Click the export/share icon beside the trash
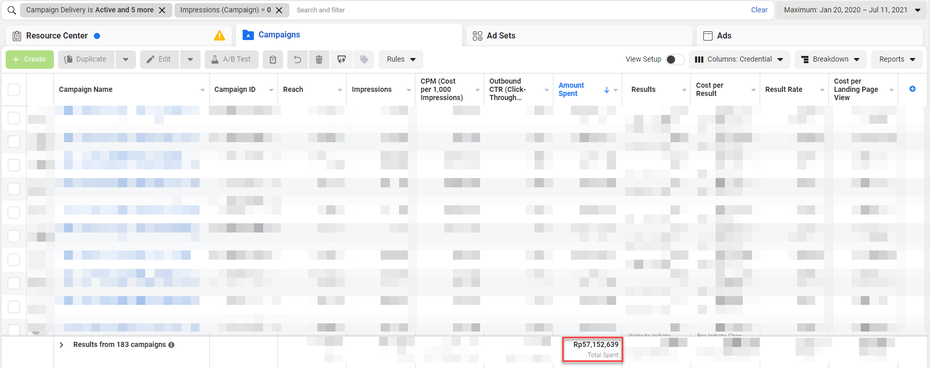This screenshot has height=368, width=930. click(342, 60)
